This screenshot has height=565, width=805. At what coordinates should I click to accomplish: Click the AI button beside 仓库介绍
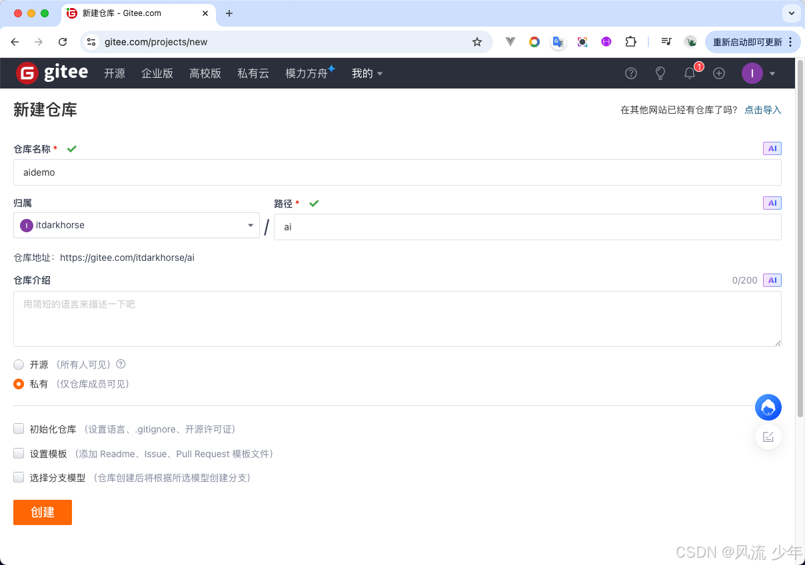[772, 280]
